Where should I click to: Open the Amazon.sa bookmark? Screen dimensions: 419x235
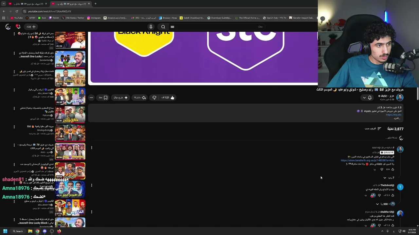click(x=115, y=18)
